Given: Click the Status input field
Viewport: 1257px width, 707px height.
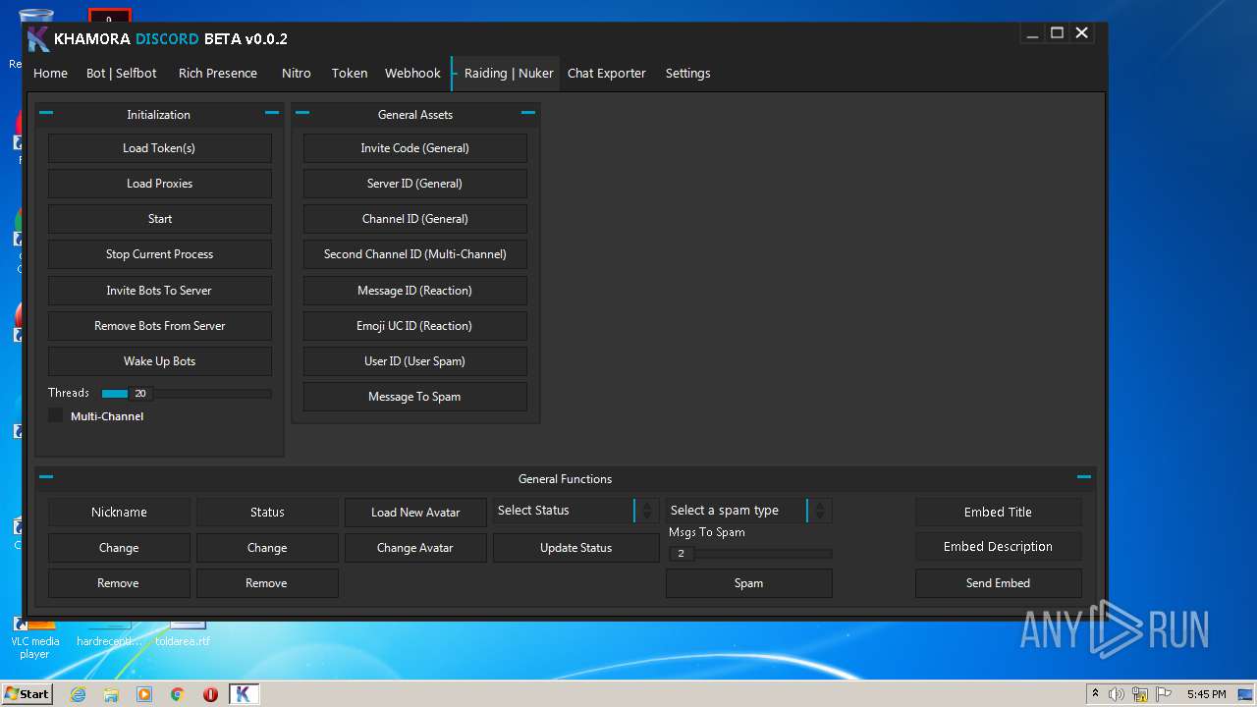Looking at the screenshot, I should (267, 513).
